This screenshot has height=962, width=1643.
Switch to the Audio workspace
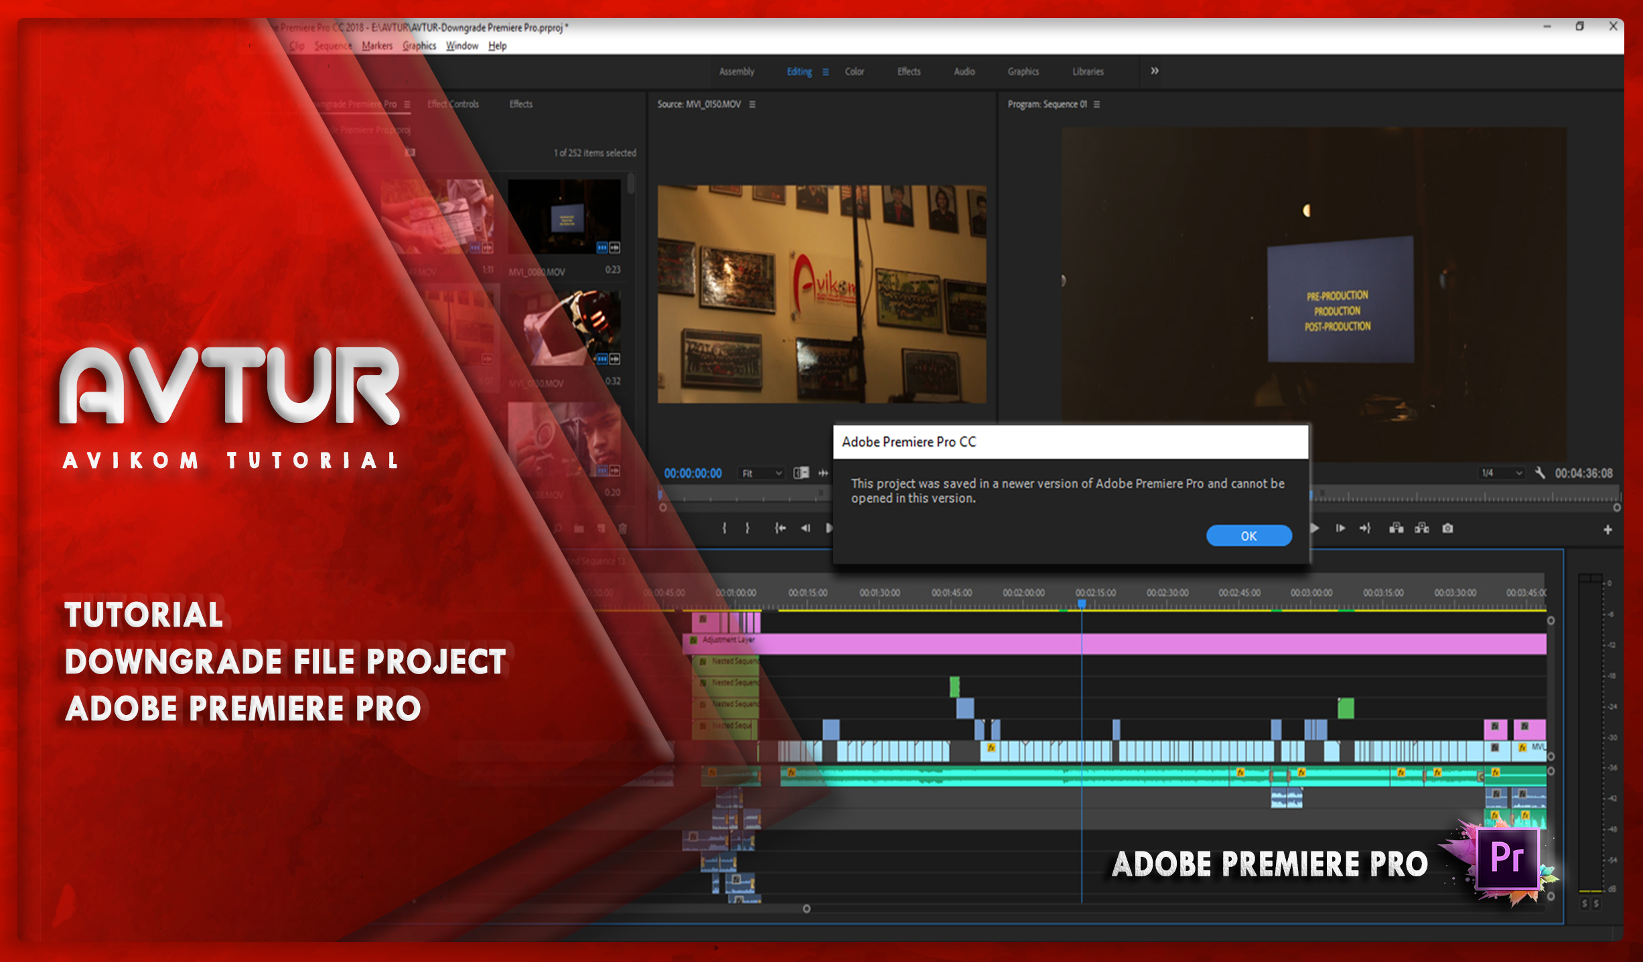[x=965, y=72]
